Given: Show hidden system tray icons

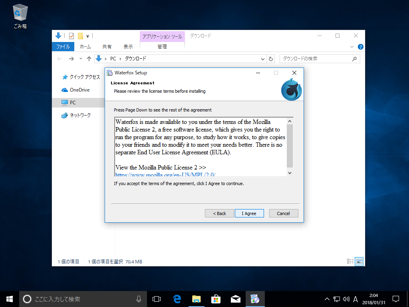Looking at the screenshot, I should click(x=327, y=299).
